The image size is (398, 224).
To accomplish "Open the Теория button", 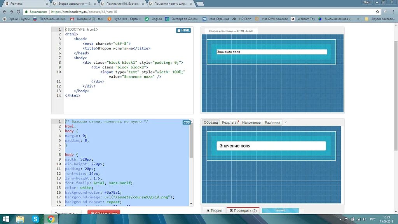I will (x=214, y=210).
